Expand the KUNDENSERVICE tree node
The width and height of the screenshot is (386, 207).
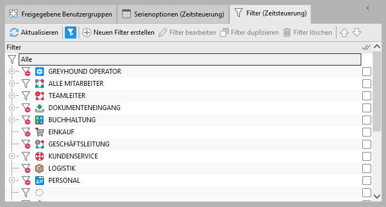tap(12, 156)
